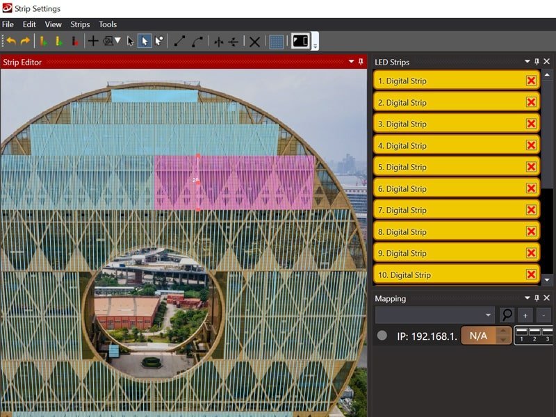Toggle the blue grid display icon
Image resolution: width=556 pixels, height=417 pixels.
click(x=276, y=42)
